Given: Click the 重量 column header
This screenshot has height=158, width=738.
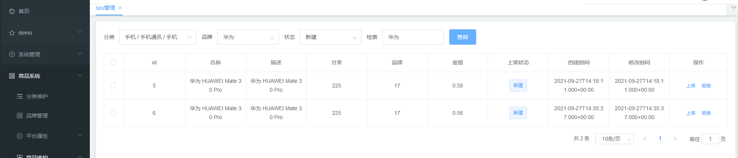Looking at the screenshot, I should (458, 62).
